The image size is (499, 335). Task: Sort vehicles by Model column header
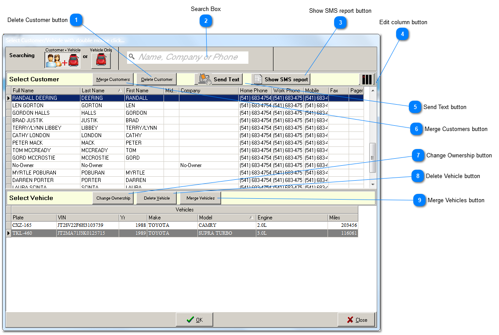(x=226, y=218)
